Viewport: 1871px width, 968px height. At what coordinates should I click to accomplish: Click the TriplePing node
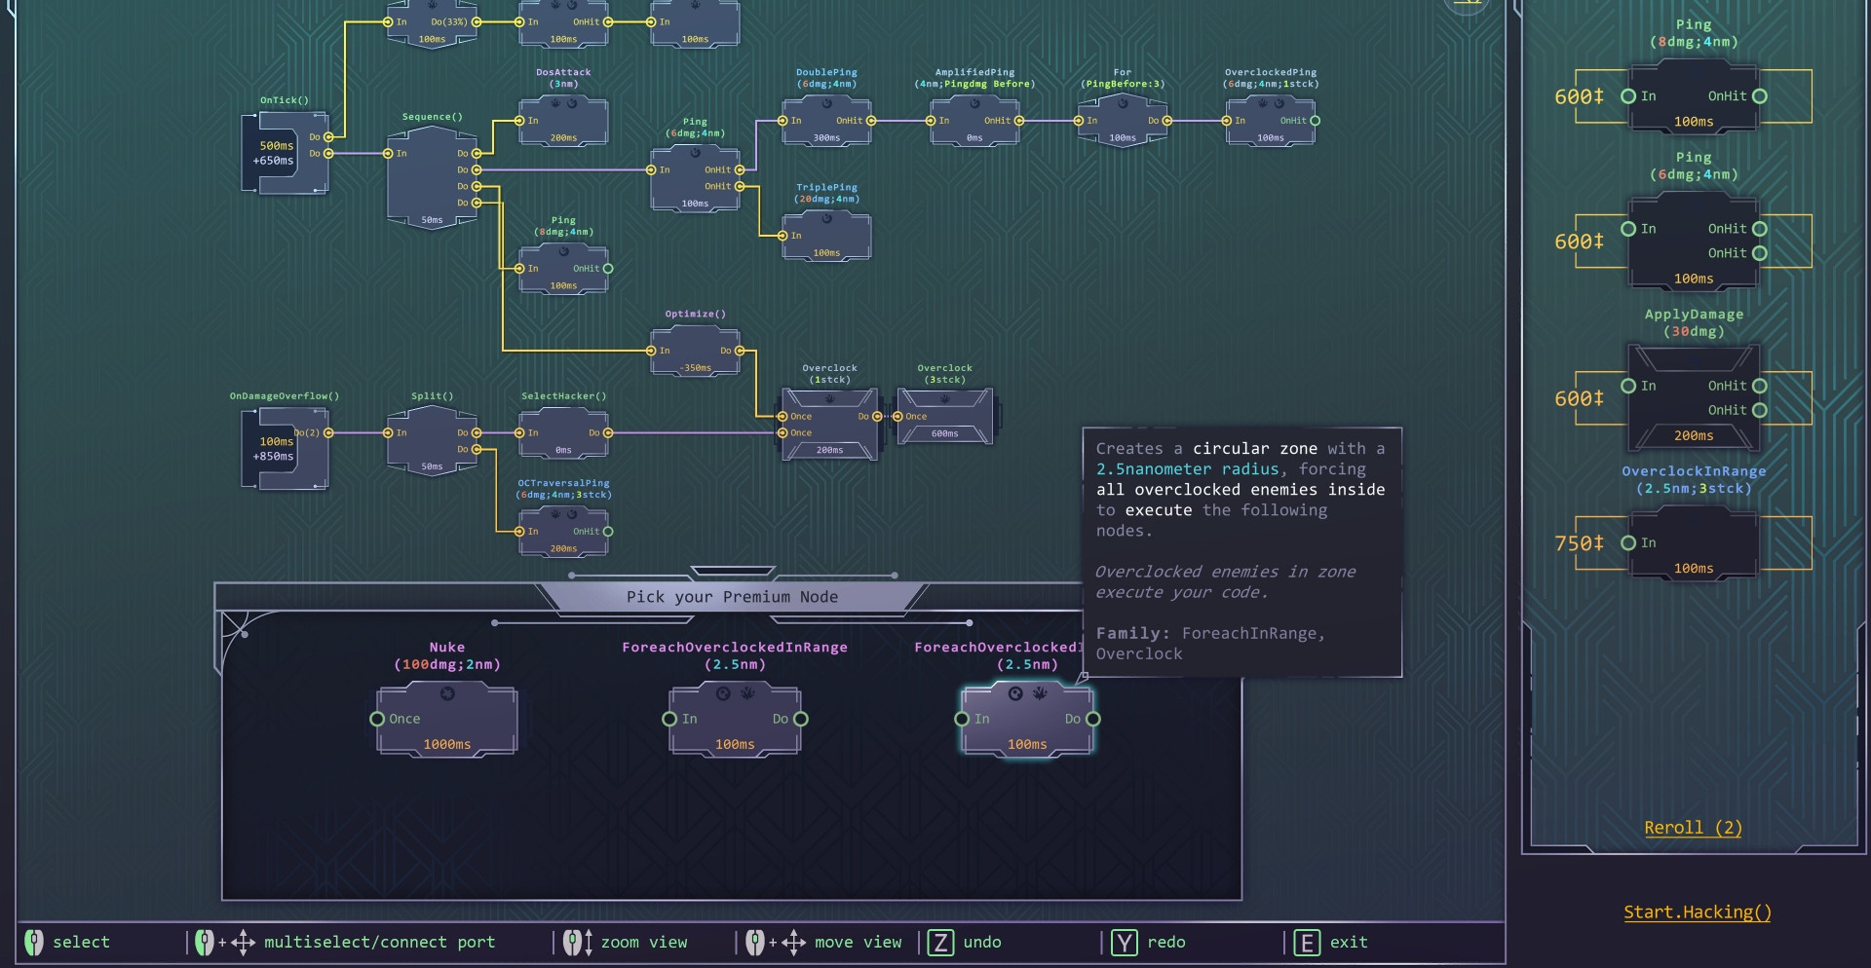[826, 237]
